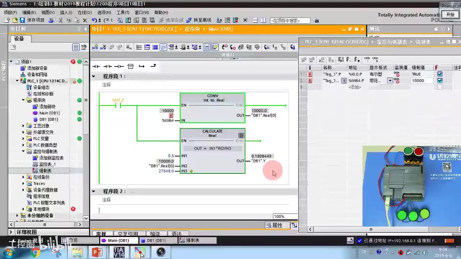The height and width of the screenshot is (259, 461).
Task: Toggle force checkbox for Tag_1 row
Action: pyautogui.click(x=440, y=74)
